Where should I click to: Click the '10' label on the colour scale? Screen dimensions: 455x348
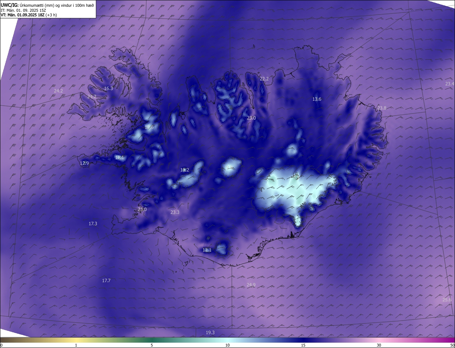[227, 345]
